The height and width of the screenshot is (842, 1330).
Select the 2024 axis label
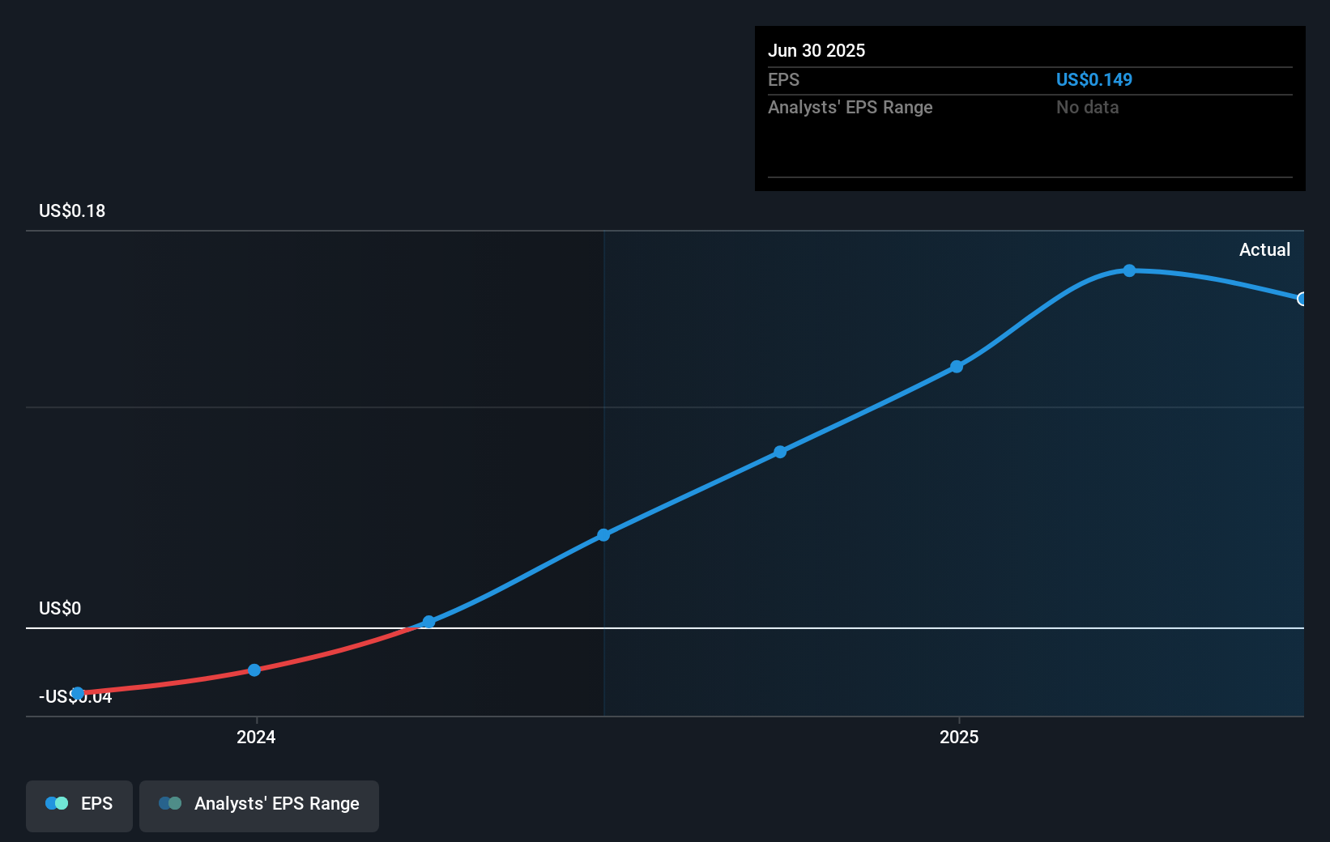click(x=255, y=737)
